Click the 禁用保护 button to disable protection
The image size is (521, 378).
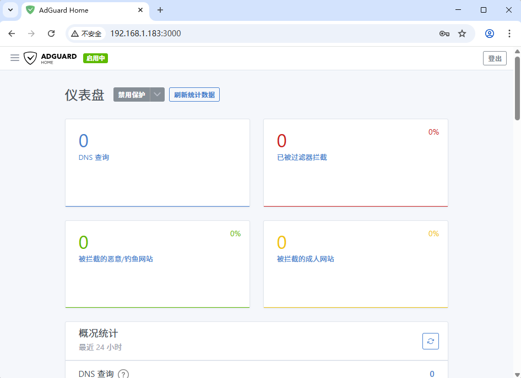(x=132, y=94)
